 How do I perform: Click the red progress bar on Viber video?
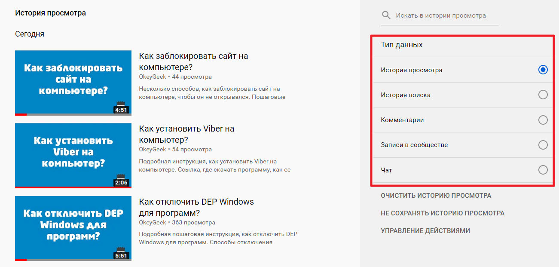[73, 187]
